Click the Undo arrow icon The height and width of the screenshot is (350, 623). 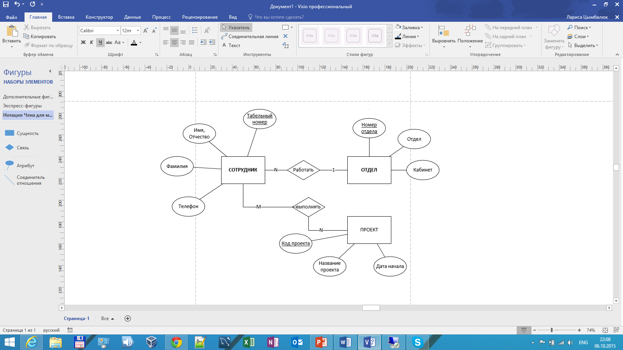[17, 4]
